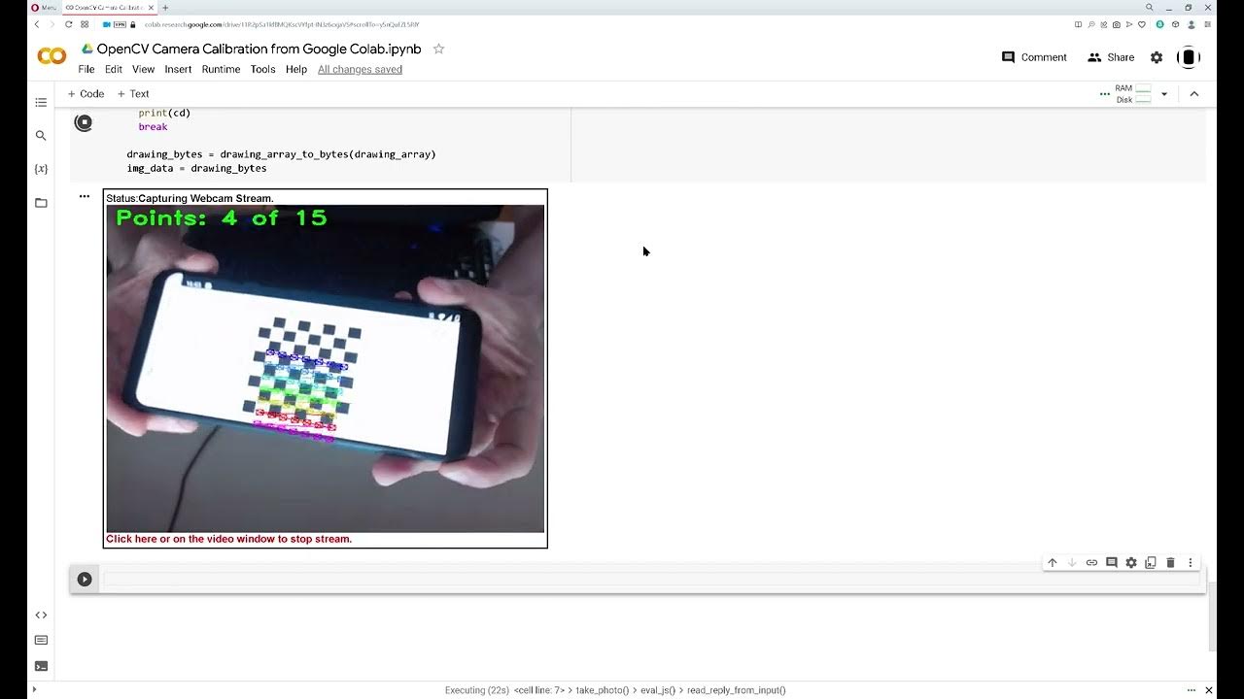1244x699 pixels.
Task: Go back in the browser
Action: pyautogui.click(x=37, y=24)
